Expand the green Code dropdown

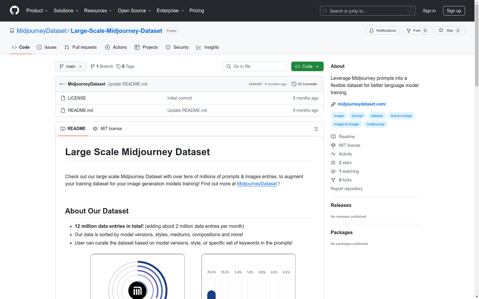pos(307,66)
